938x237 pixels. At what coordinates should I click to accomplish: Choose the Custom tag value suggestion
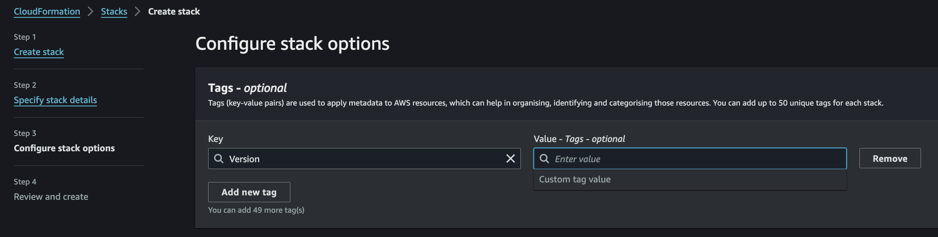pyautogui.click(x=690, y=180)
